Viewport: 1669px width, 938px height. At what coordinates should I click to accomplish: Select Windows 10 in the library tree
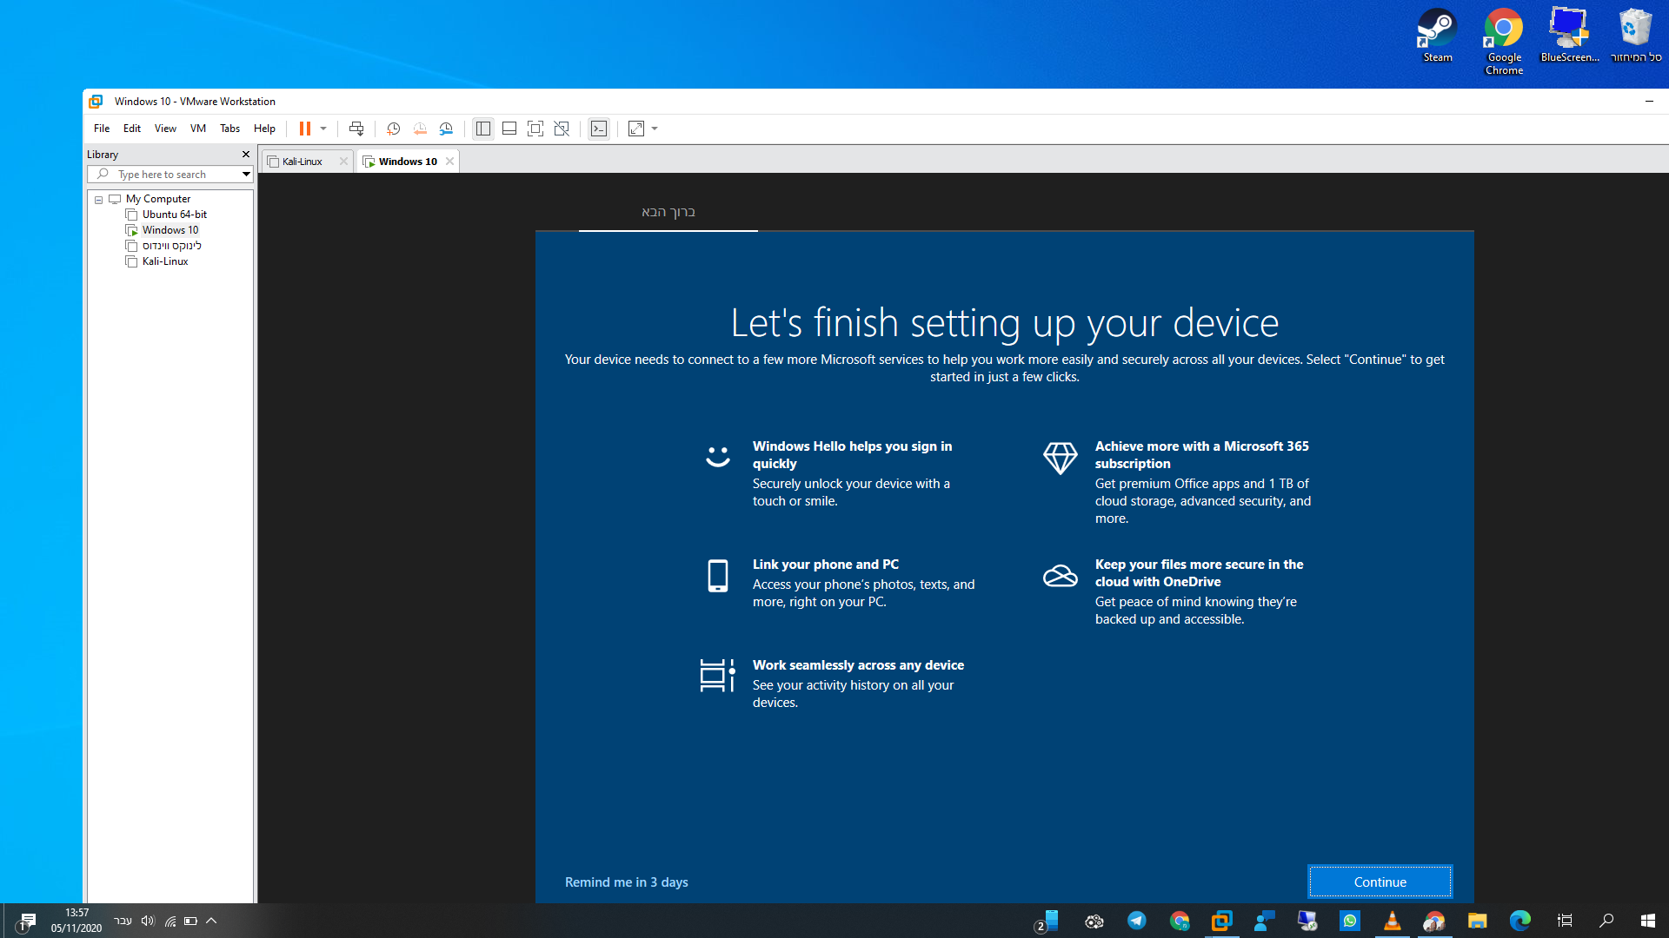point(170,230)
